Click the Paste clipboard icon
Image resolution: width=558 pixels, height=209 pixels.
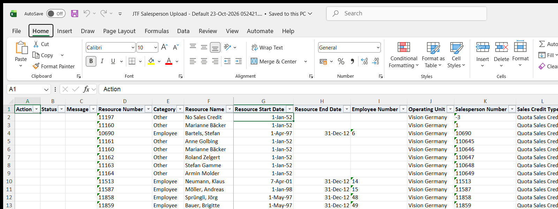coord(21,48)
